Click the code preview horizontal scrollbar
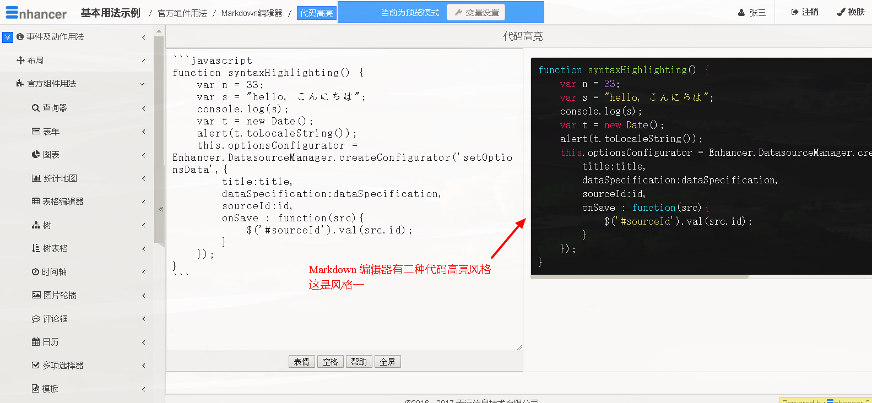Viewport: 872px width, 403px height. pyautogui.click(x=639, y=277)
